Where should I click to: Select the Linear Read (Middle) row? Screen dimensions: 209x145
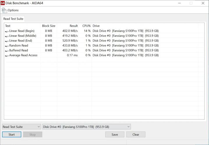coord(104,36)
